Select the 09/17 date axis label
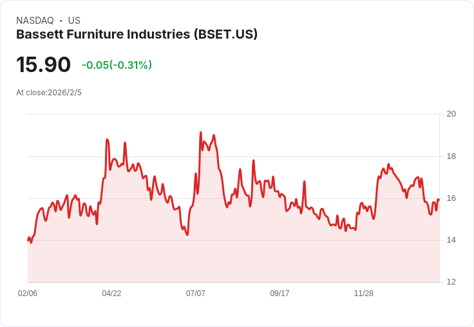 pyautogui.click(x=280, y=293)
